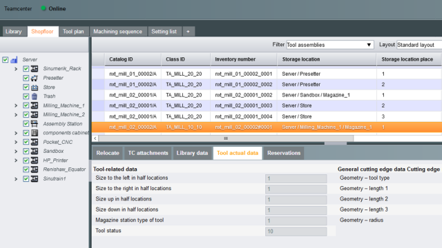Expand the Sinumerik_Rack tree node
This screenshot has width=442, height=248.
point(16,69)
